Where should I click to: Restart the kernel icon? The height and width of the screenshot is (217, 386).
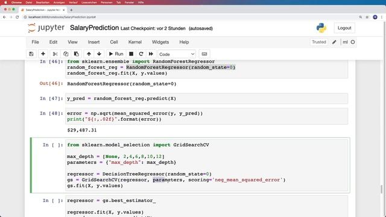141,54
